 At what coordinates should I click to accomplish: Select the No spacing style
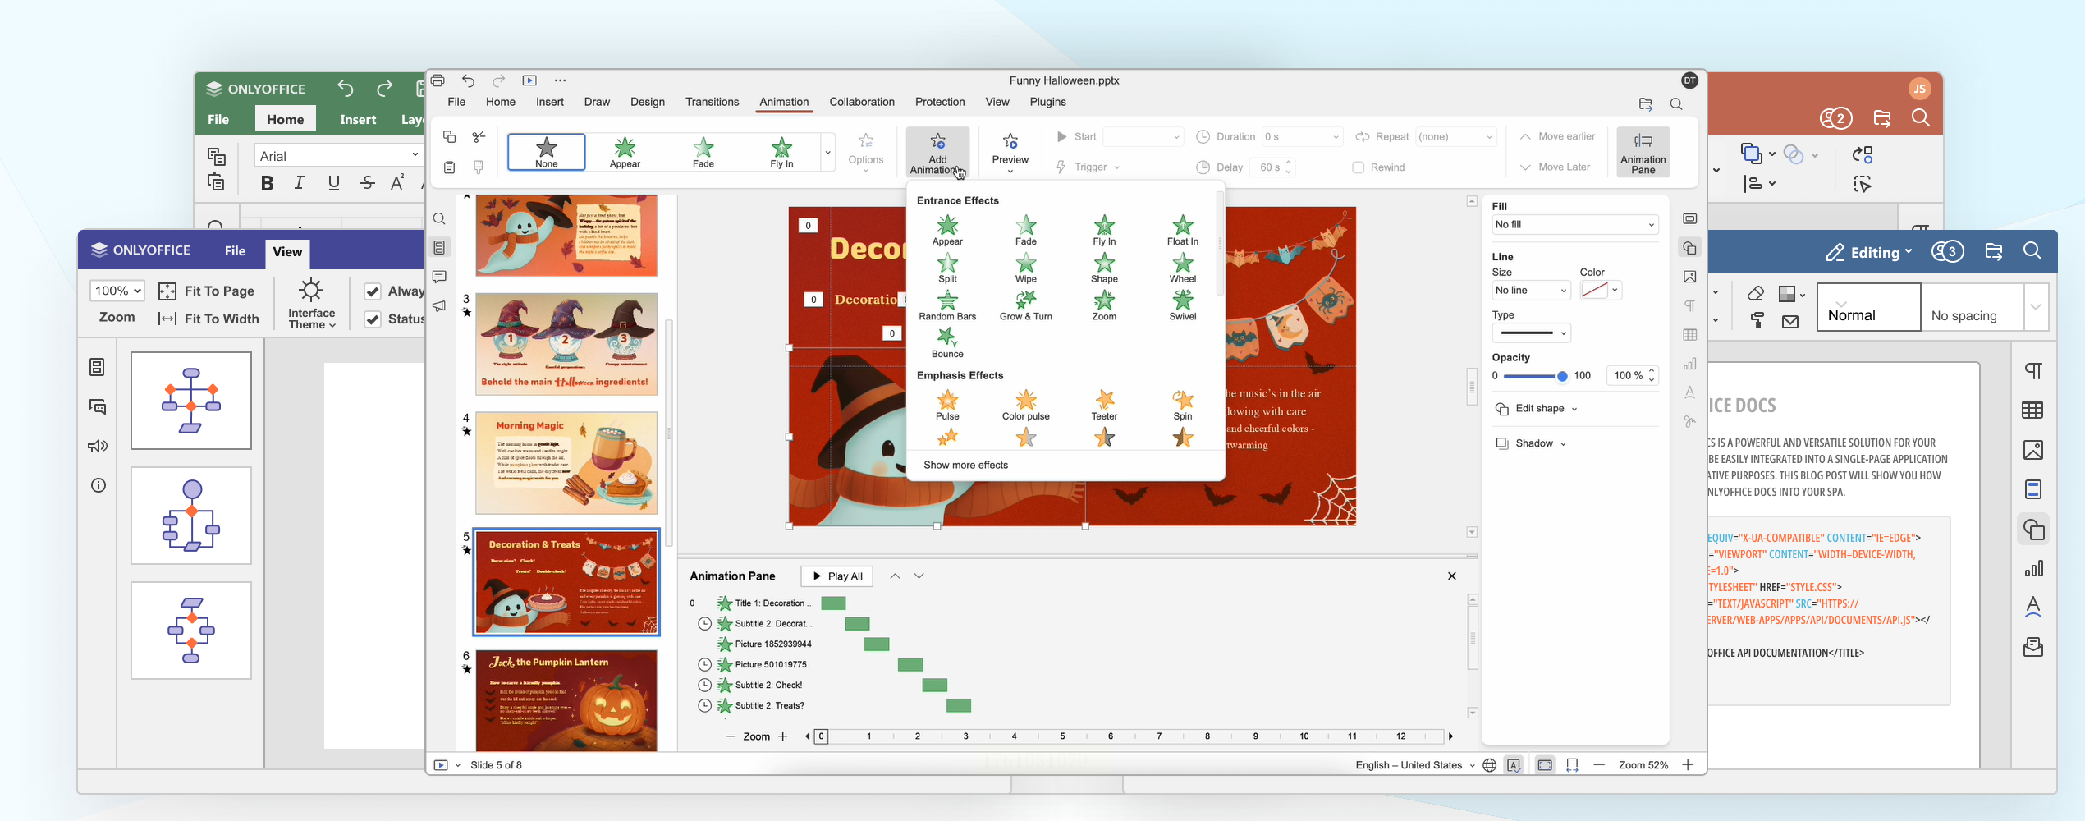click(1972, 307)
